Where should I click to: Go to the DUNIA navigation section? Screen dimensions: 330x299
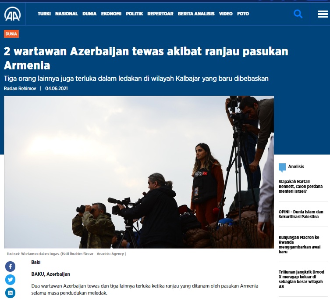point(89,14)
